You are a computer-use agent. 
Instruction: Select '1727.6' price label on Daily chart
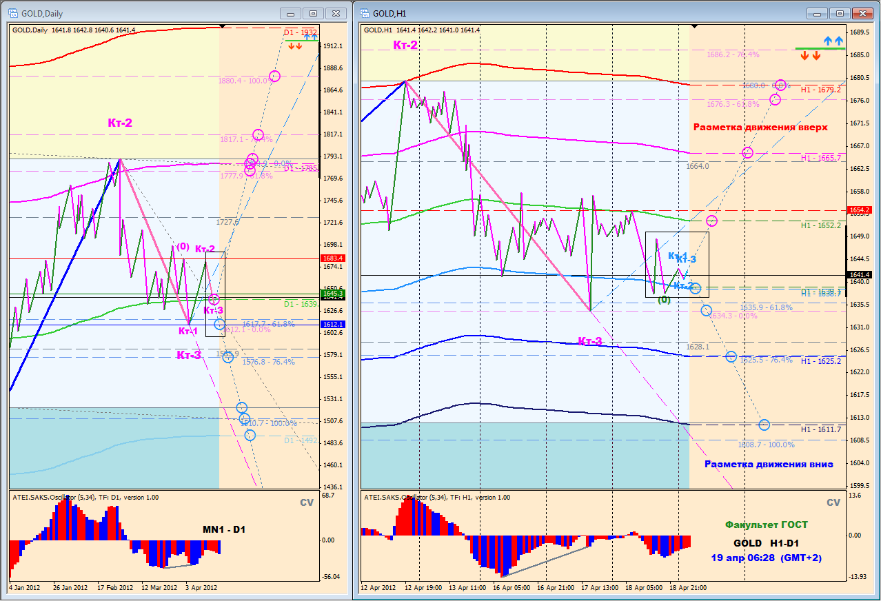[227, 223]
